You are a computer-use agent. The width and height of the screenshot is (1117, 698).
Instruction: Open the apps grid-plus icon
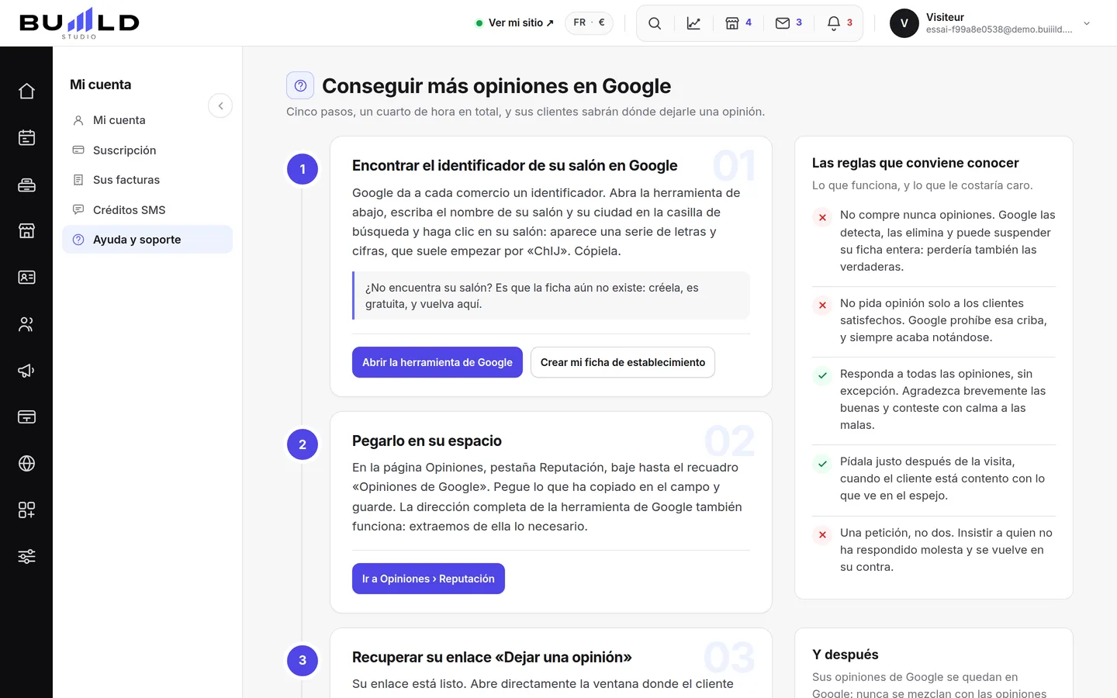[x=26, y=510]
